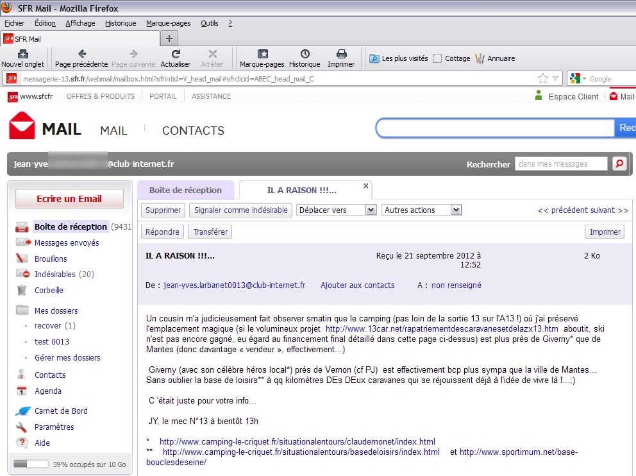Close the IL A RAISON message tab
The width and height of the screenshot is (636, 476).
pyautogui.click(x=366, y=186)
